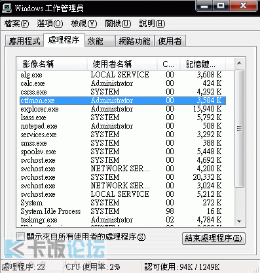Image resolution: width=260 pixels, height=273 pixels.
Task: Close the Task Manager window
Action: coord(243,6)
